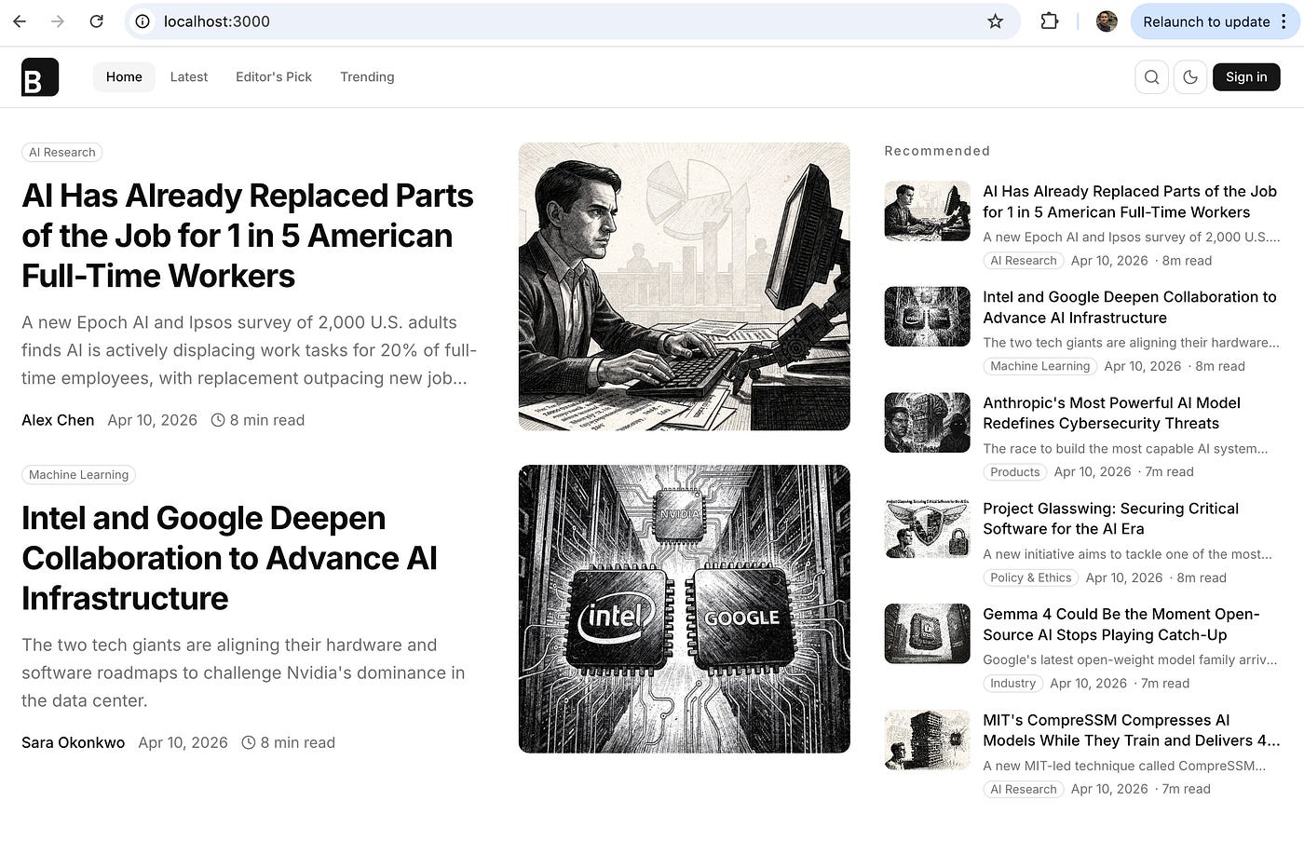This screenshot has height=842, width=1304.
Task: Click the Recommended section heading
Action: (937, 151)
